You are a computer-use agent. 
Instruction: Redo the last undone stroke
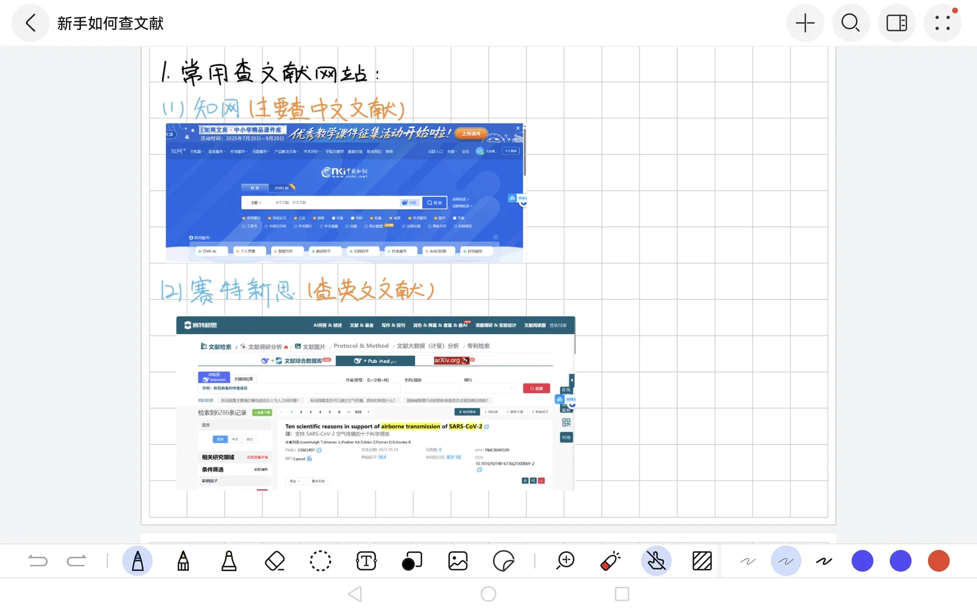pos(76,561)
